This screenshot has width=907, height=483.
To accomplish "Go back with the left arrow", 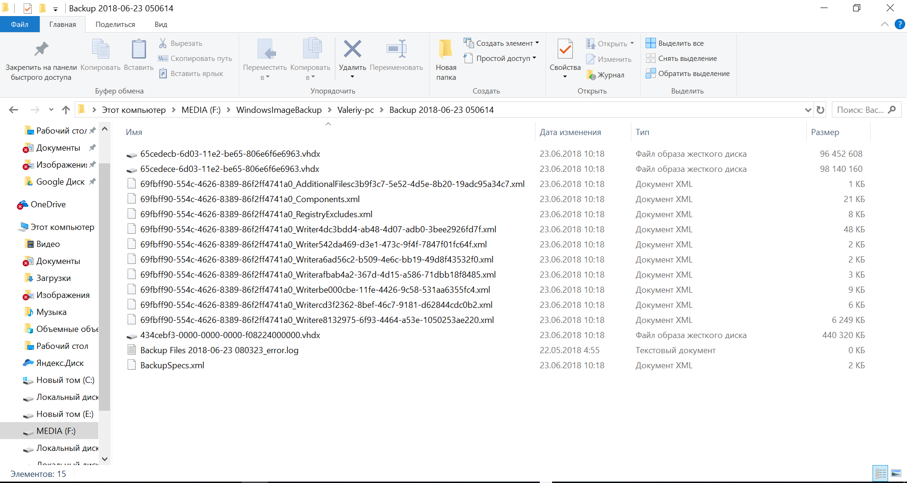I will pyautogui.click(x=14, y=110).
